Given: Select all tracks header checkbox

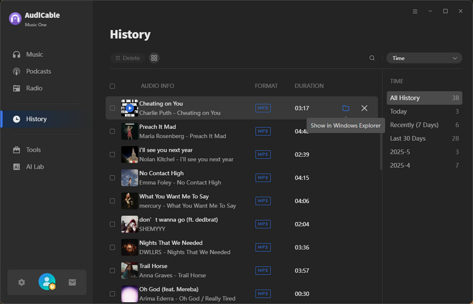Looking at the screenshot, I should pyautogui.click(x=112, y=86).
